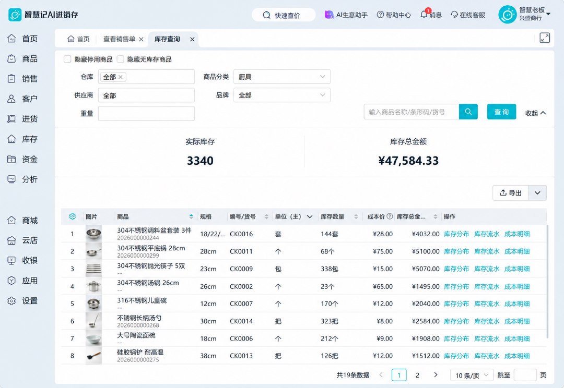The height and width of the screenshot is (388, 564).
Task: Open 单位（主） column dropdown
Action: 309,216
